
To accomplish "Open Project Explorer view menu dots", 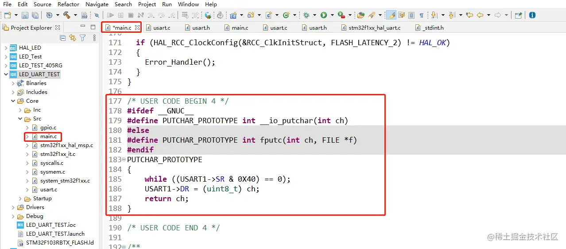I will pyautogui.click(x=94, y=38).
